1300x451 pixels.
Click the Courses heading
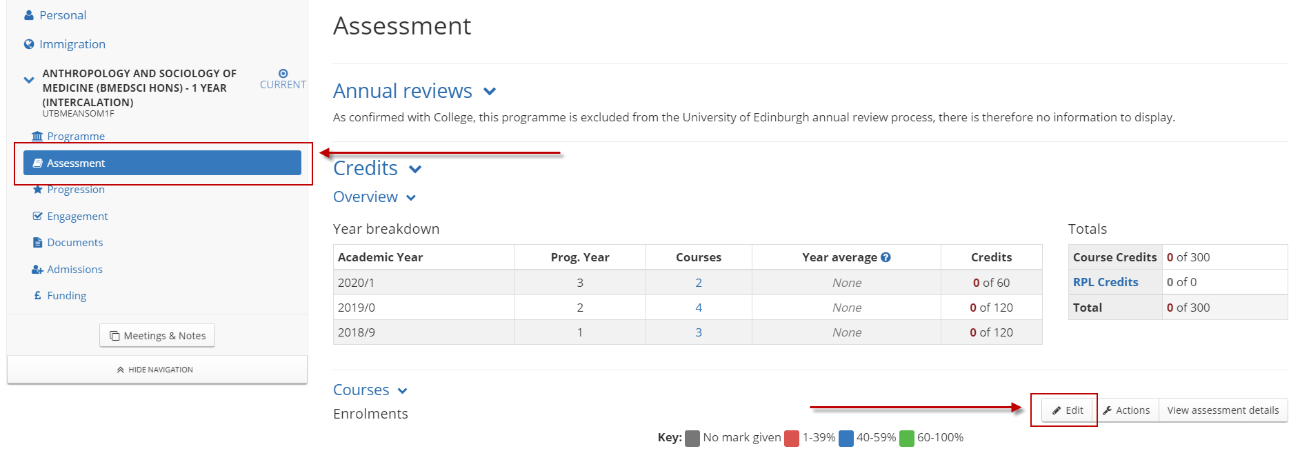pyautogui.click(x=361, y=390)
